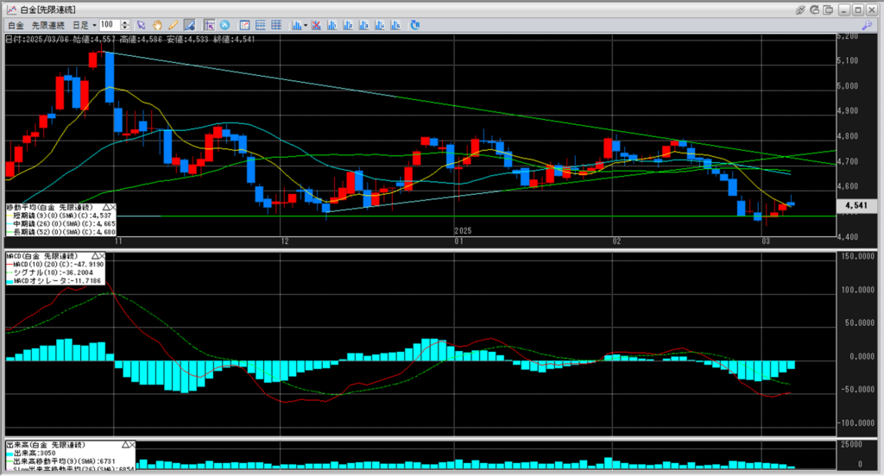Close the 移動平均 legend box
Screen dimensions: 884x476
point(114,208)
